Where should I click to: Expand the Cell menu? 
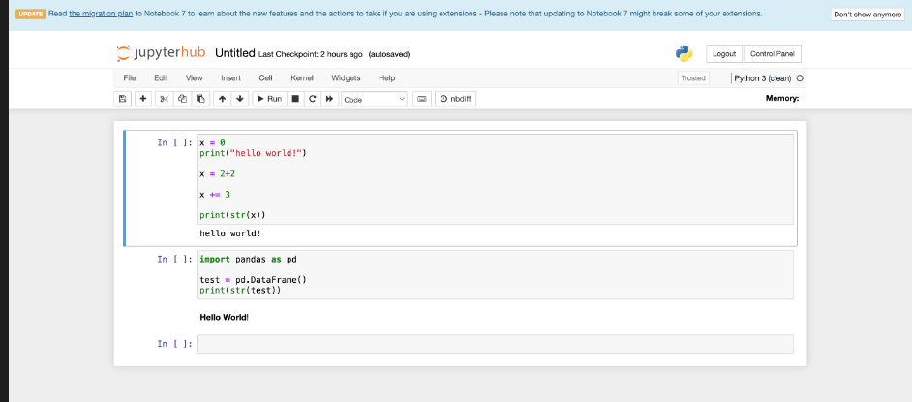pos(266,77)
